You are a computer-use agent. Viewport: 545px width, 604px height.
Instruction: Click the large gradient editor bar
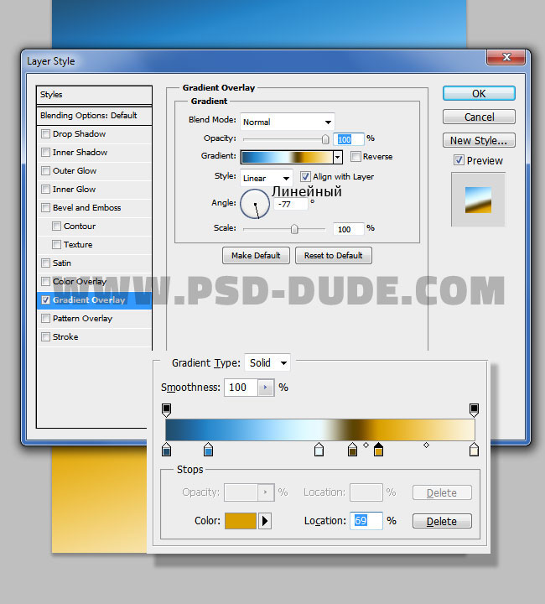tap(320, 430)
